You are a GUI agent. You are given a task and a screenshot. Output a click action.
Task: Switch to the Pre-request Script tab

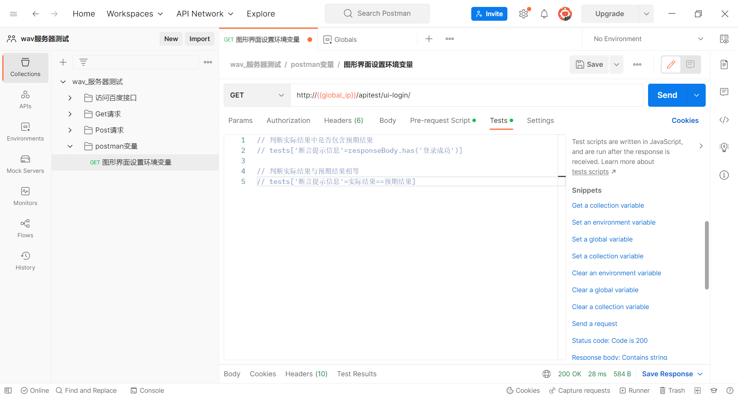tap(443, 121)
